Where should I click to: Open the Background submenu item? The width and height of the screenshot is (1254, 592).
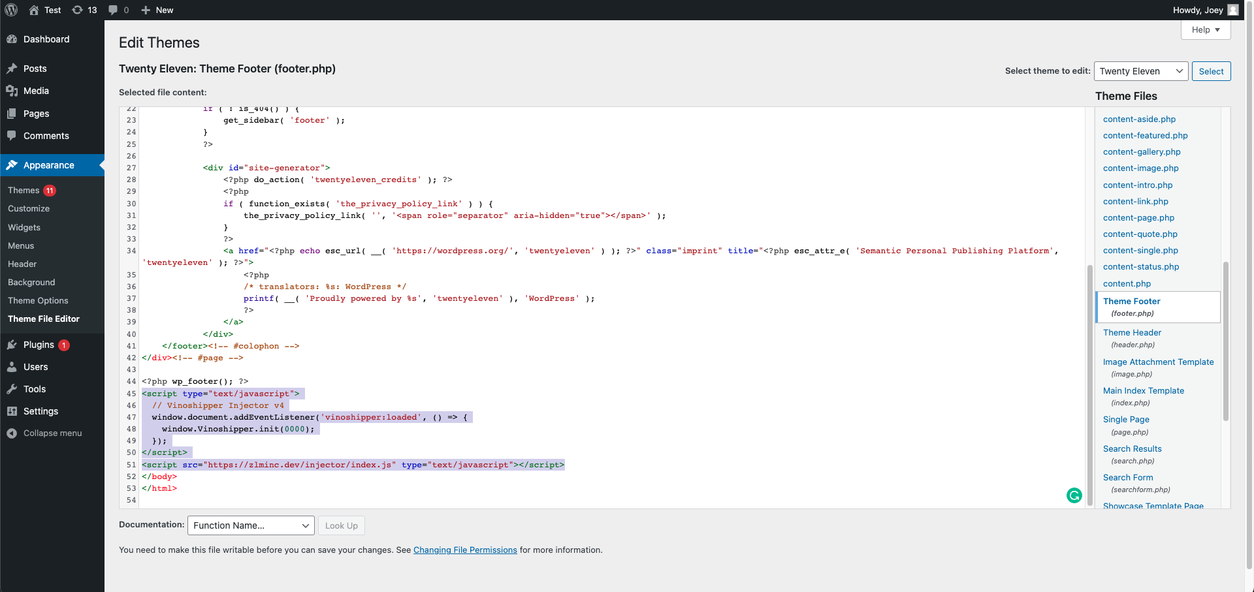tap(31, 282)
